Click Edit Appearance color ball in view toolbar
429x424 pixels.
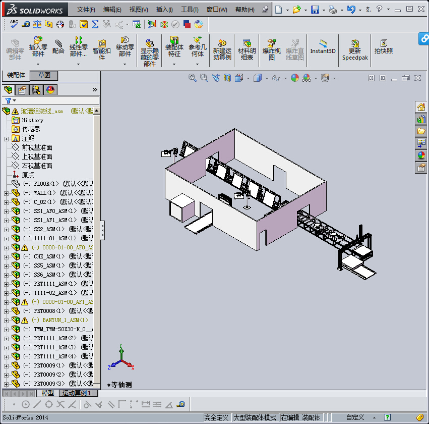(295, 78)
